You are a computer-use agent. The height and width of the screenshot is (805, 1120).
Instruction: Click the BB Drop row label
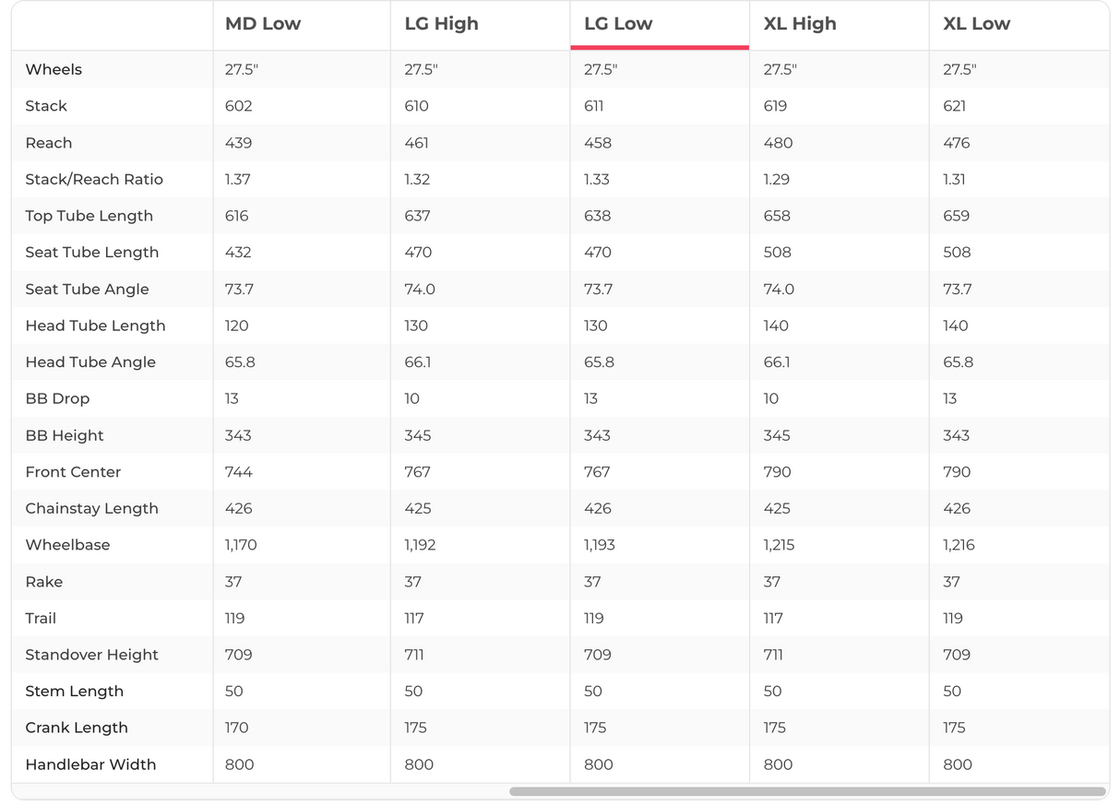[x=57, y=399]
